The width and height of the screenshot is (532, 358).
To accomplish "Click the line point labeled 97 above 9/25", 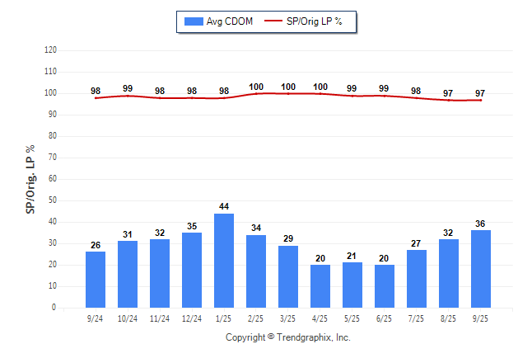I will coord(481,100).
